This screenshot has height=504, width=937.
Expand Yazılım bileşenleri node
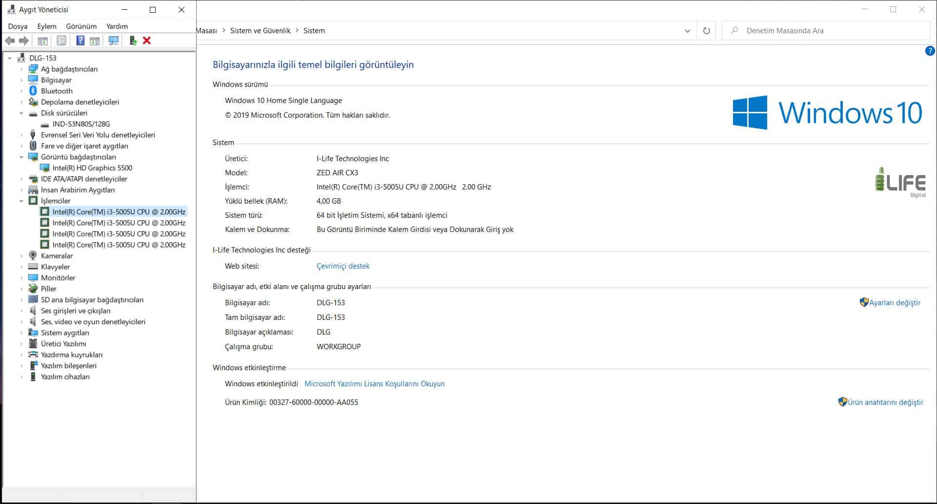pos(21,366)
